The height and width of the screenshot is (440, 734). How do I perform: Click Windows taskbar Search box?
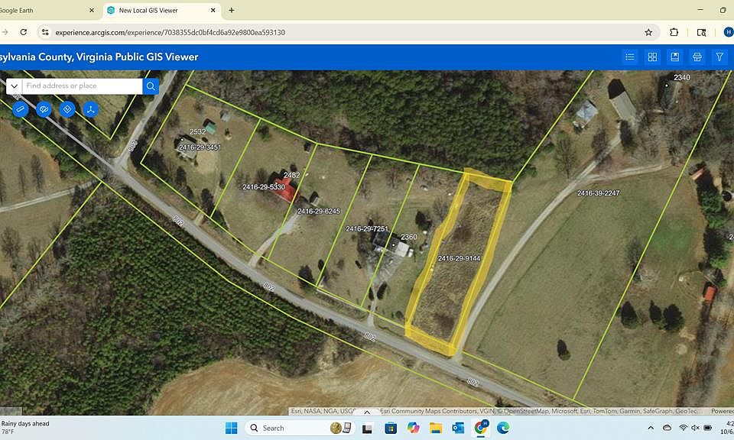[300, 428]
